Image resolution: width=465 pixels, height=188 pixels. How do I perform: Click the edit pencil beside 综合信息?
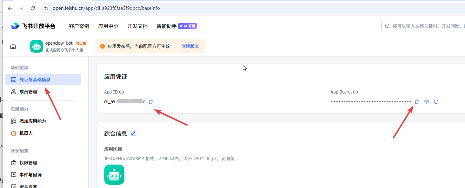[134, 133]
